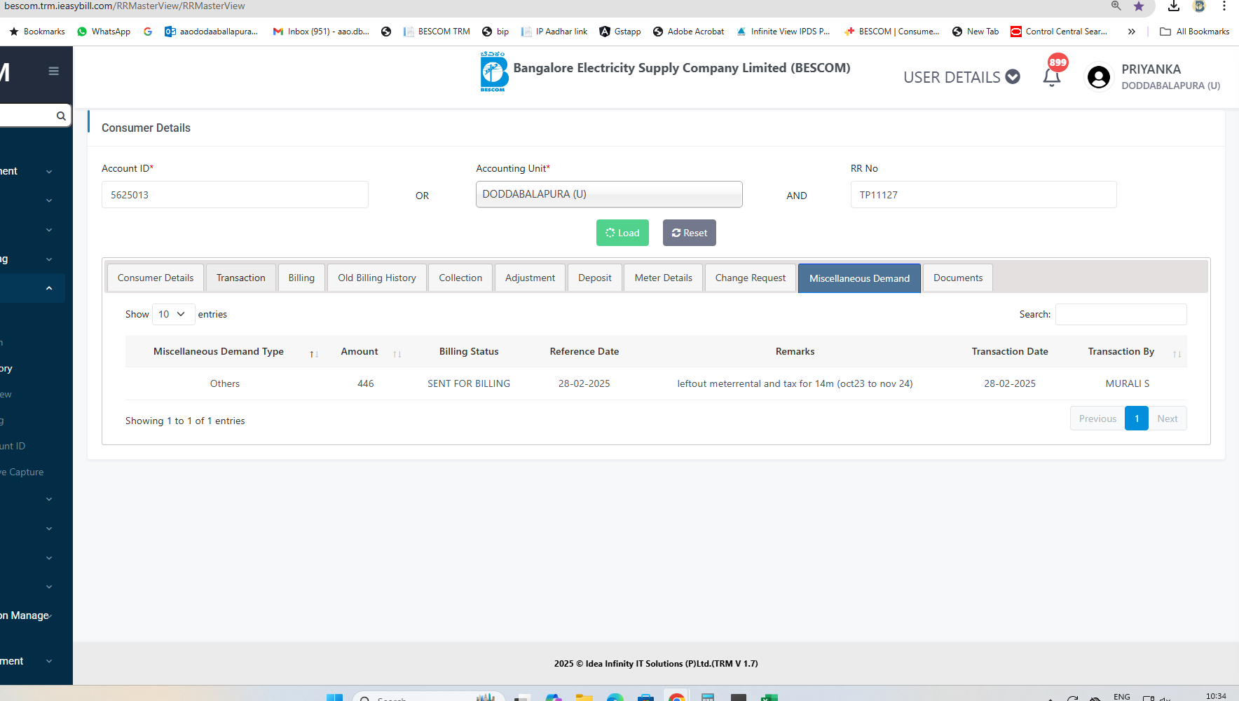This screenshot has height=701, width=1239.
Task: Open the browser downloads icon
Action: tap(1174, 6)
